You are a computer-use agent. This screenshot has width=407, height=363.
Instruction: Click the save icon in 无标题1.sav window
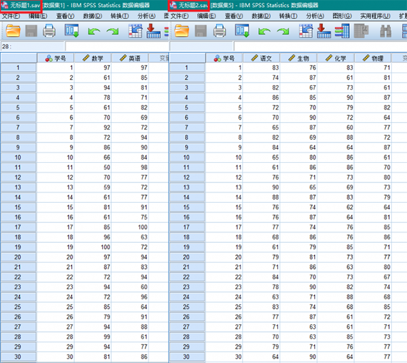[x=31, y=31]
